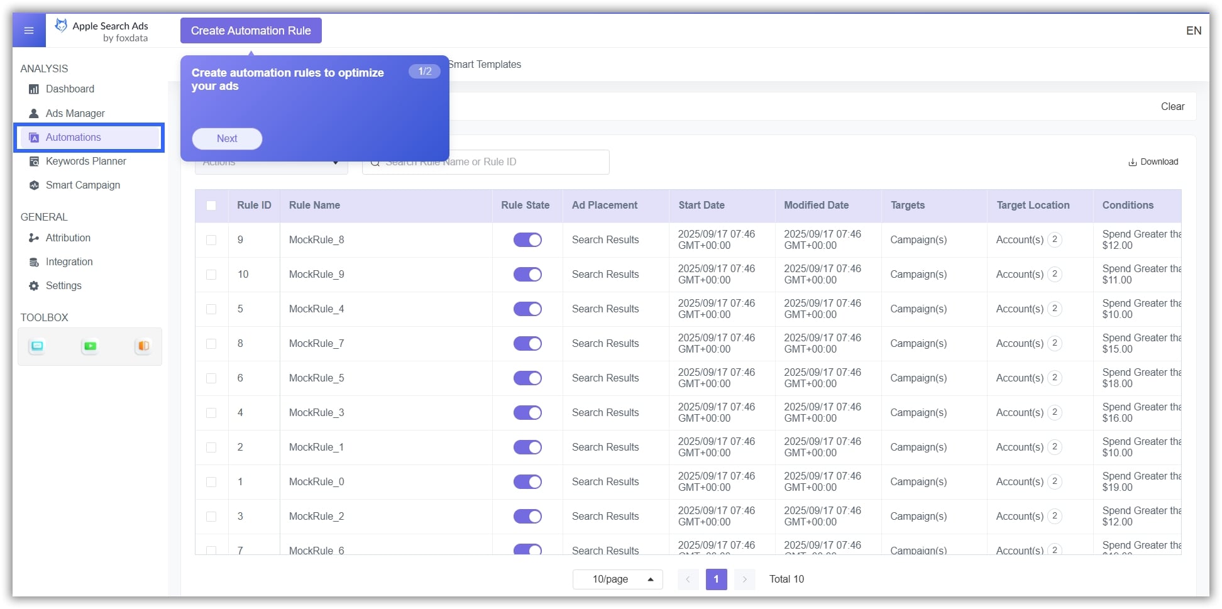Open the teal toolbox icon

37,346
